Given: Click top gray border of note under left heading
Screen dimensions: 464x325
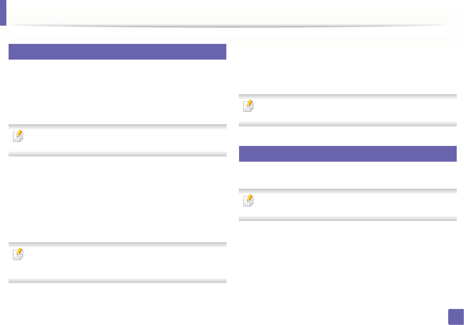Looking at the screenshot, I should click(x=117, y=126).
